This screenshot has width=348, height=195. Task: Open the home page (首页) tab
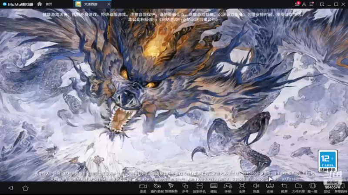[x=45, y=4]
